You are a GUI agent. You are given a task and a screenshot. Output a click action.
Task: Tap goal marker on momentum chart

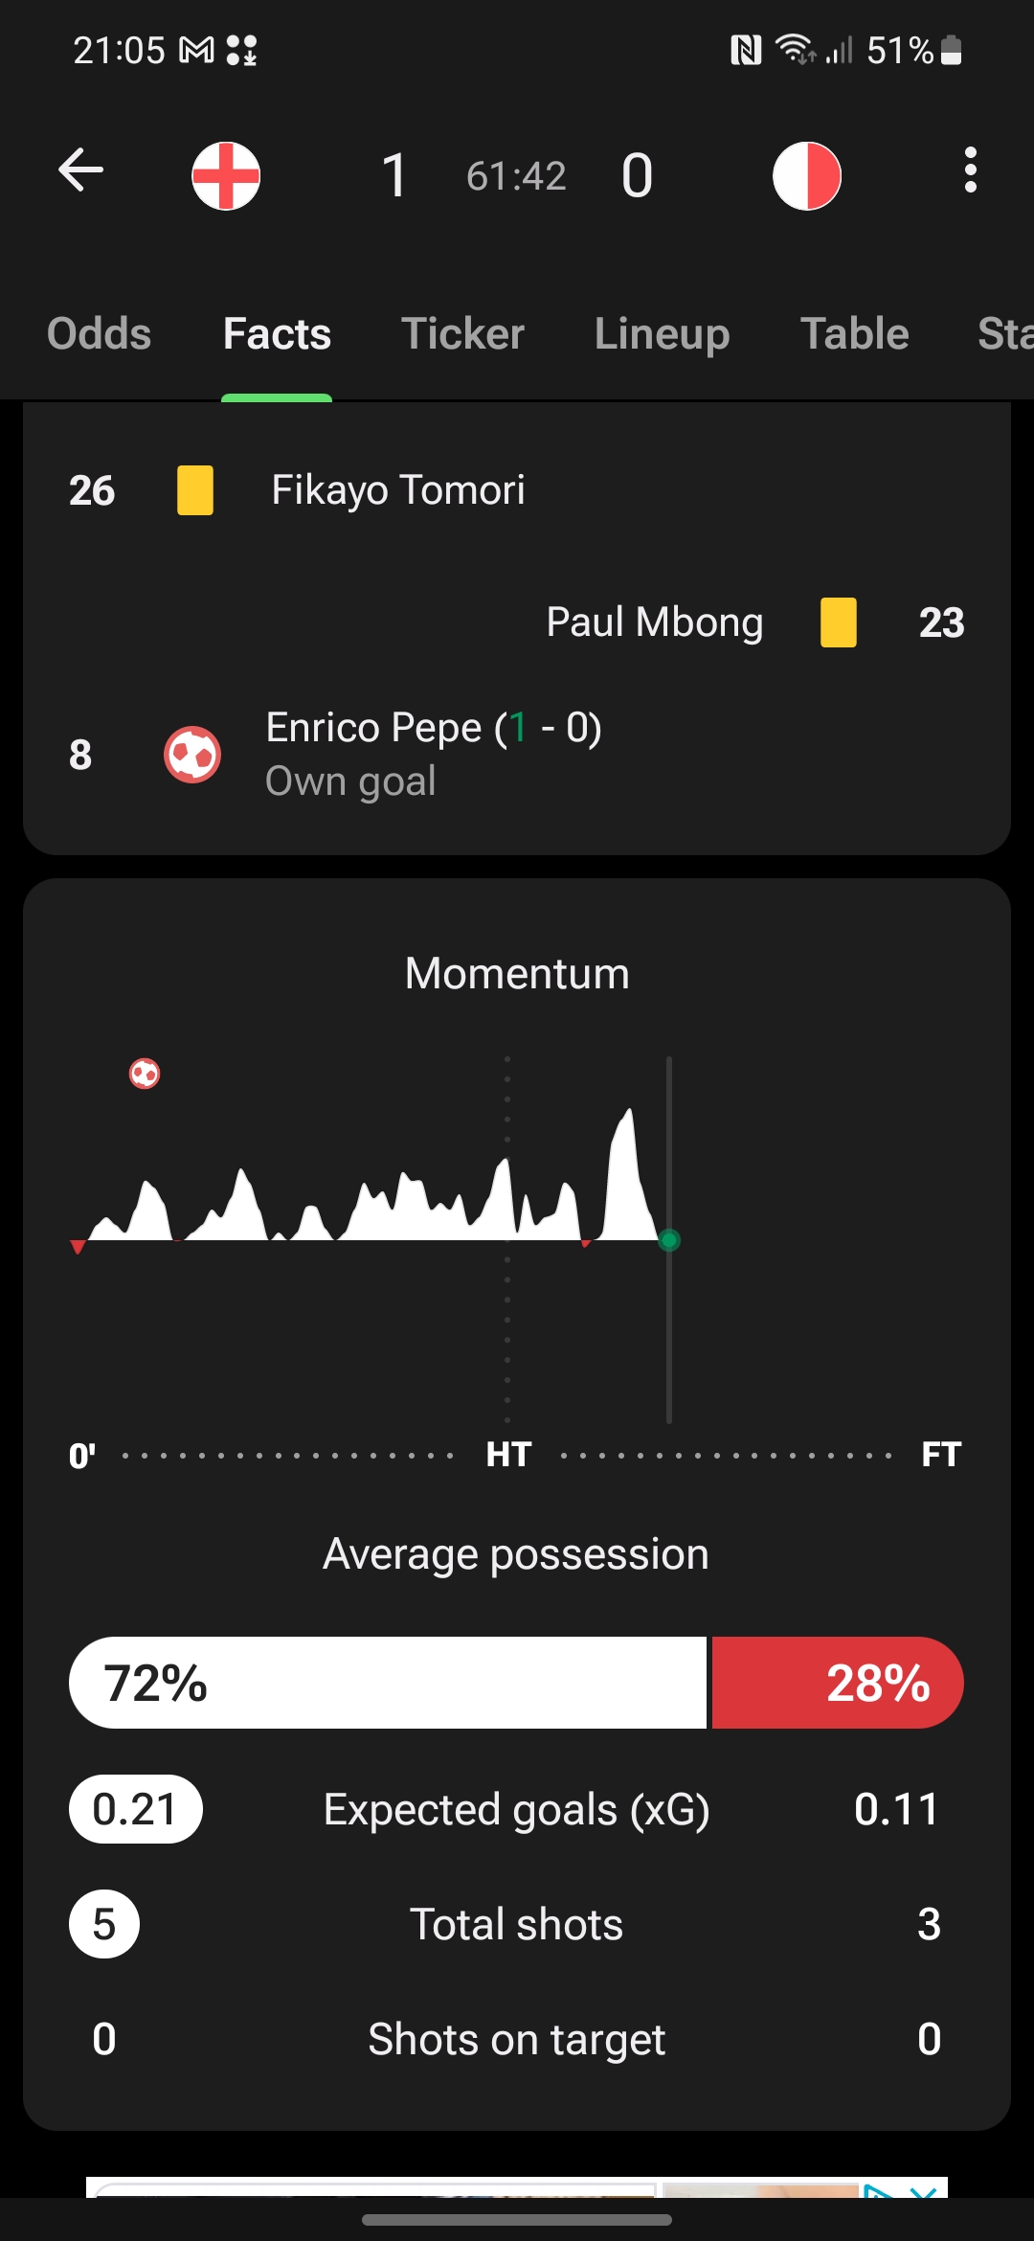pos(145,1074)
